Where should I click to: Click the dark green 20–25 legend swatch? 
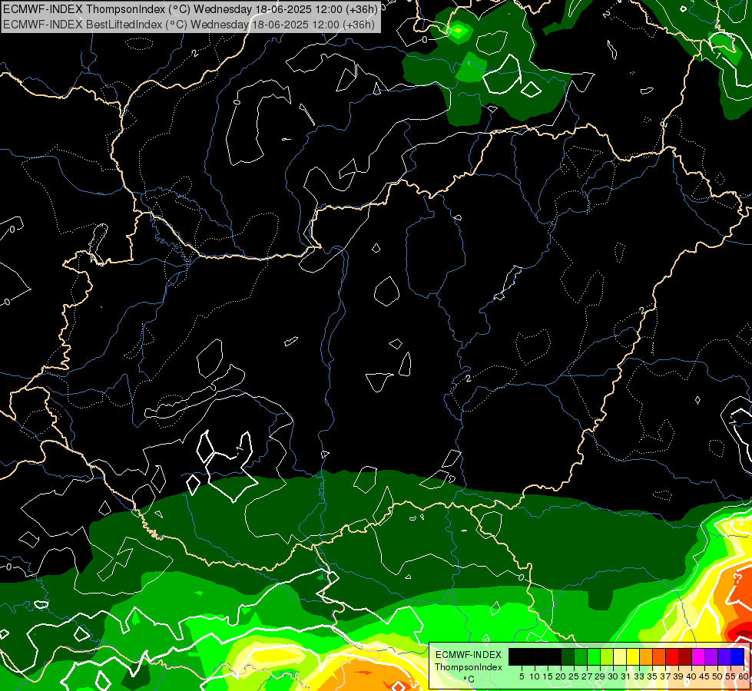pyautogui.click(x=568, y=656)
